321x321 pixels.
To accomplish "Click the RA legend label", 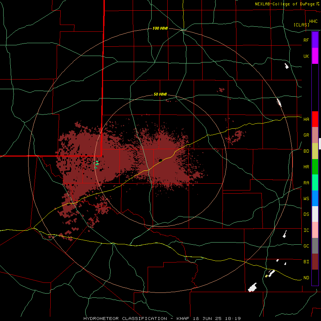I will click(306, 183).
